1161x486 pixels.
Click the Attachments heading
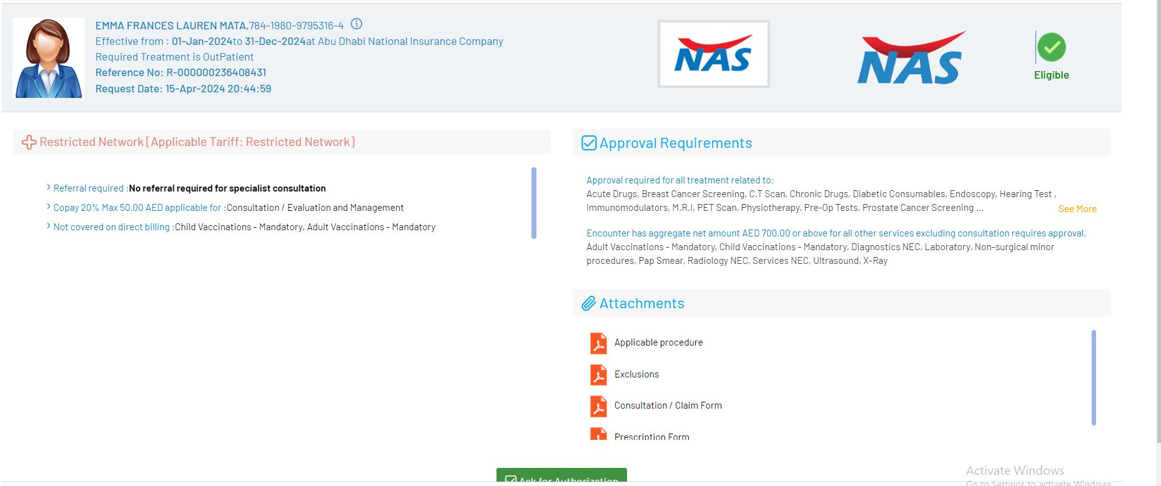coord(642,304)
